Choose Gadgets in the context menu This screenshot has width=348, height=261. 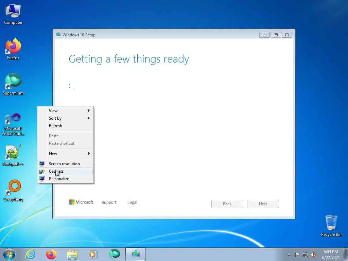point(66,171)
